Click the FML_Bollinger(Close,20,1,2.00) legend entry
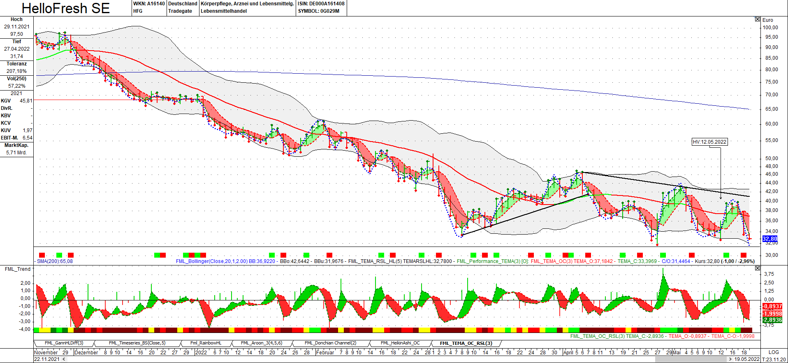Viewport: 788px width, 363px height. pos(212,261)
